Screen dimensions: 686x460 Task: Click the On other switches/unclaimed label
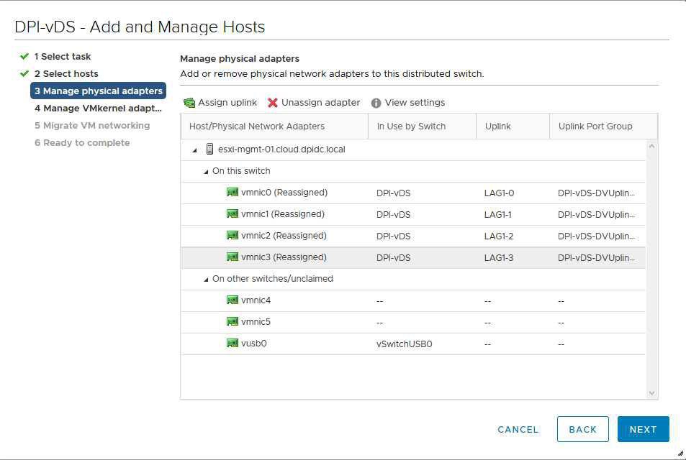click(273, 279)
